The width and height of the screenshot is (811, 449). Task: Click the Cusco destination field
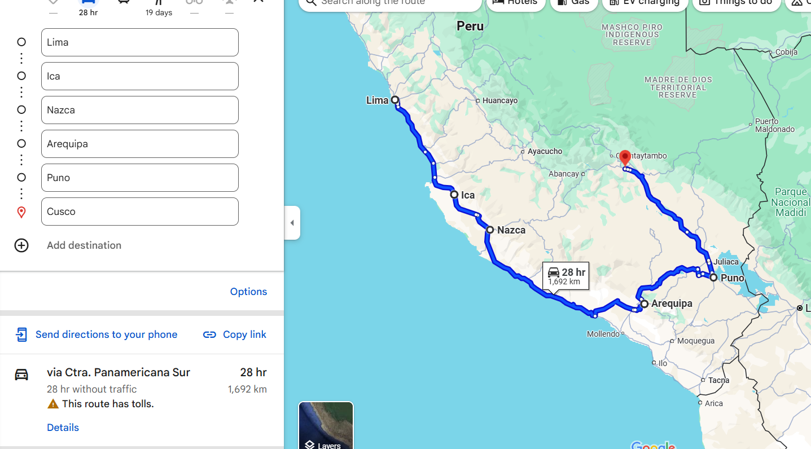[140, 212]
